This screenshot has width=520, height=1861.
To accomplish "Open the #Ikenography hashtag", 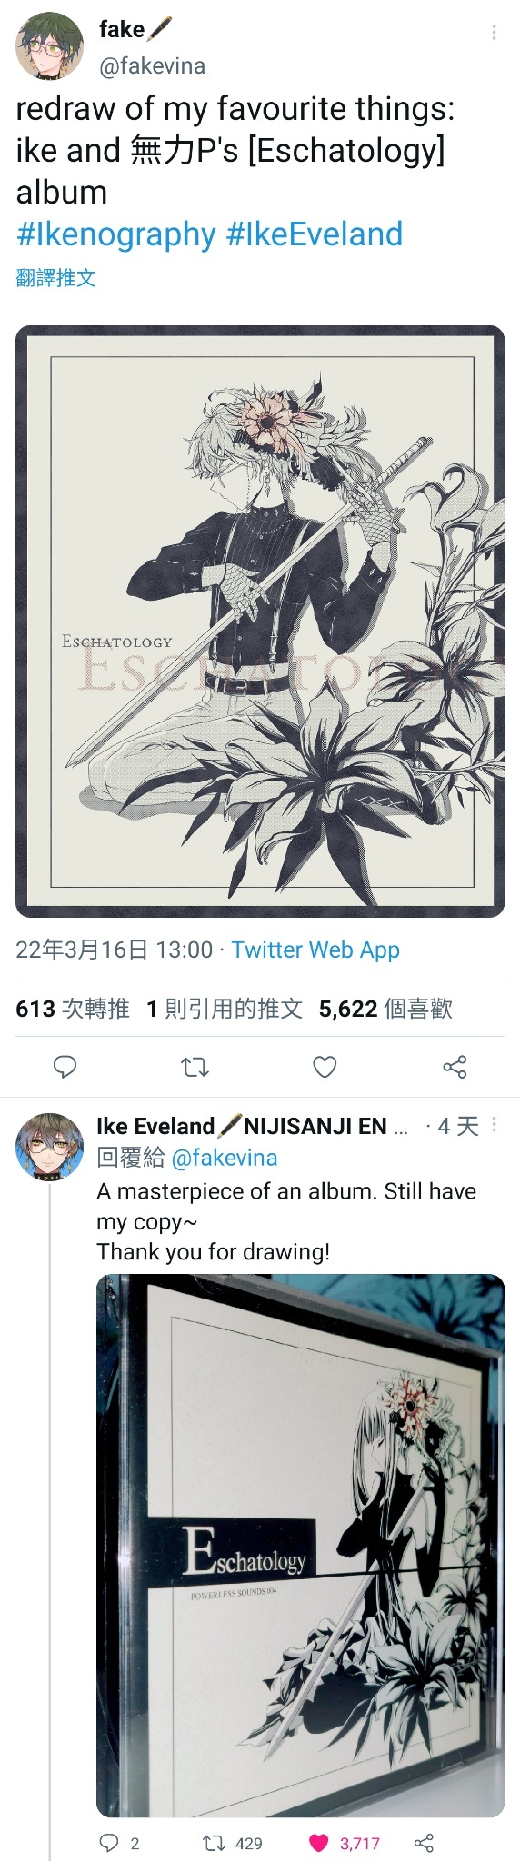I will [x=115, y=234].
